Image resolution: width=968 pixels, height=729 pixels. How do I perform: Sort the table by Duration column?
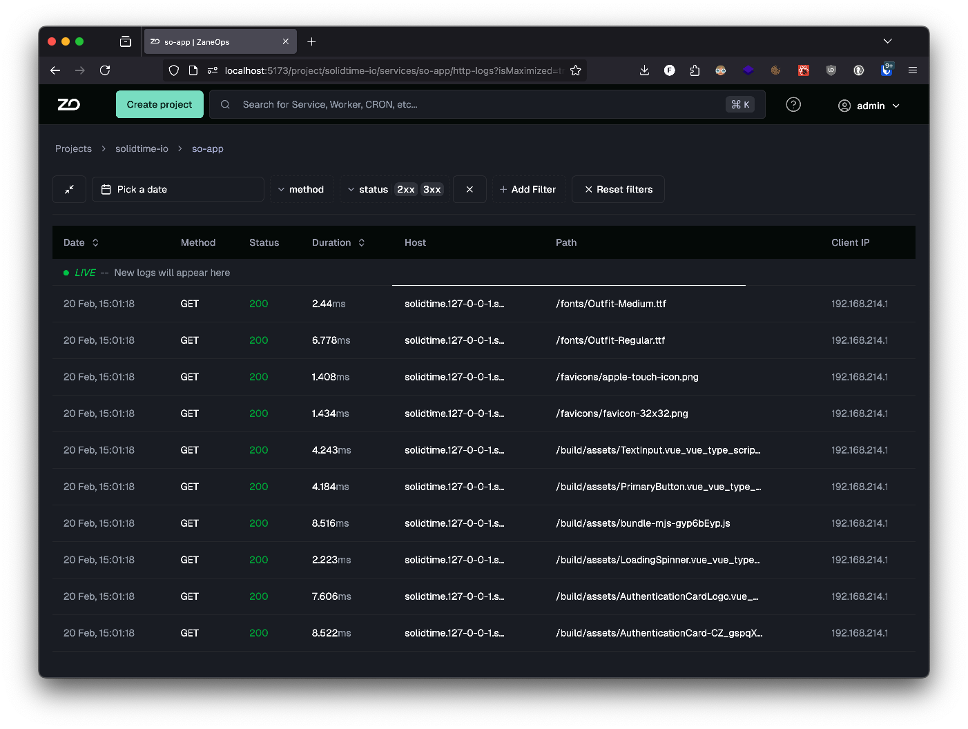click(338, 242)
